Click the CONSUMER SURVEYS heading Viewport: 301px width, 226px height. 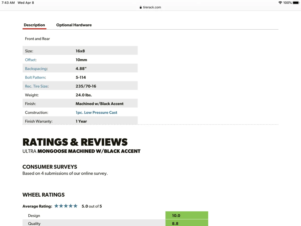[50, 167]
